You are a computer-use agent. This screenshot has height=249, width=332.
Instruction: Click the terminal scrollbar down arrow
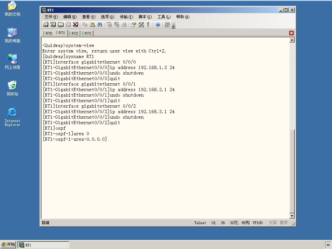coord(292,216)
